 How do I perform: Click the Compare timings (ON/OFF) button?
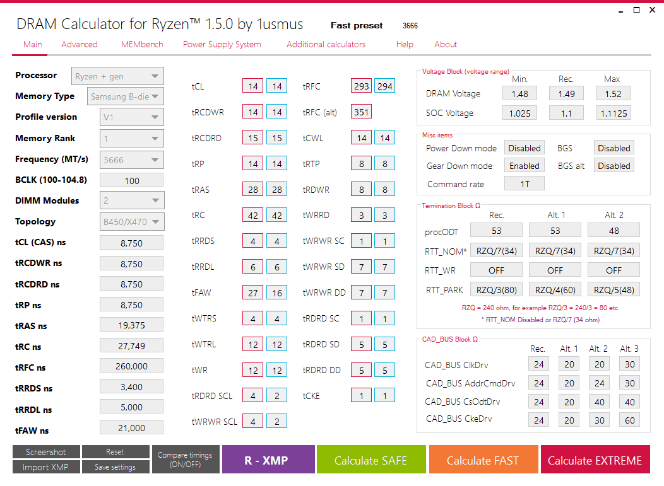pos(186,459)
